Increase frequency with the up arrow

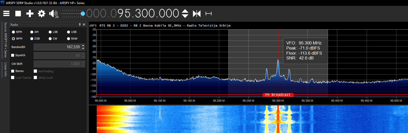pos(185,11)
